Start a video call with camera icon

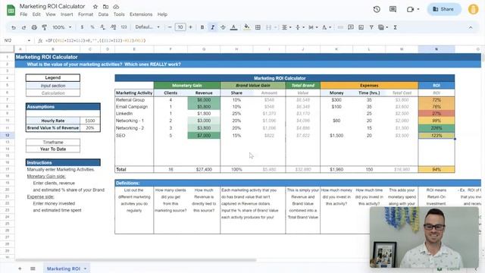(x=410, y=9)
